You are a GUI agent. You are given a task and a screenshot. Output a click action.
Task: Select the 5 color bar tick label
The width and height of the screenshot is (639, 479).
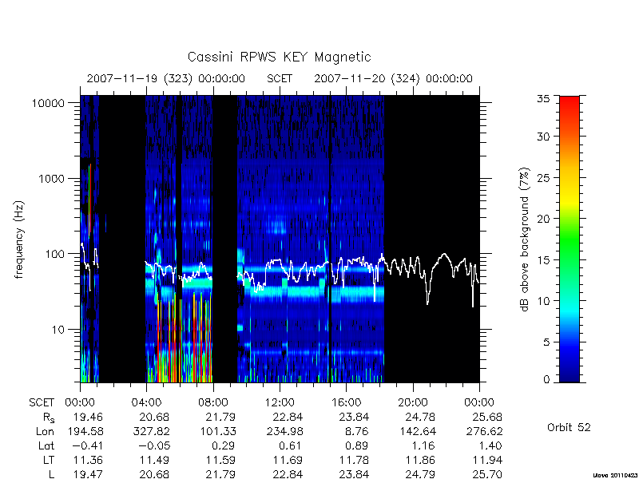(x=546, y=342)
